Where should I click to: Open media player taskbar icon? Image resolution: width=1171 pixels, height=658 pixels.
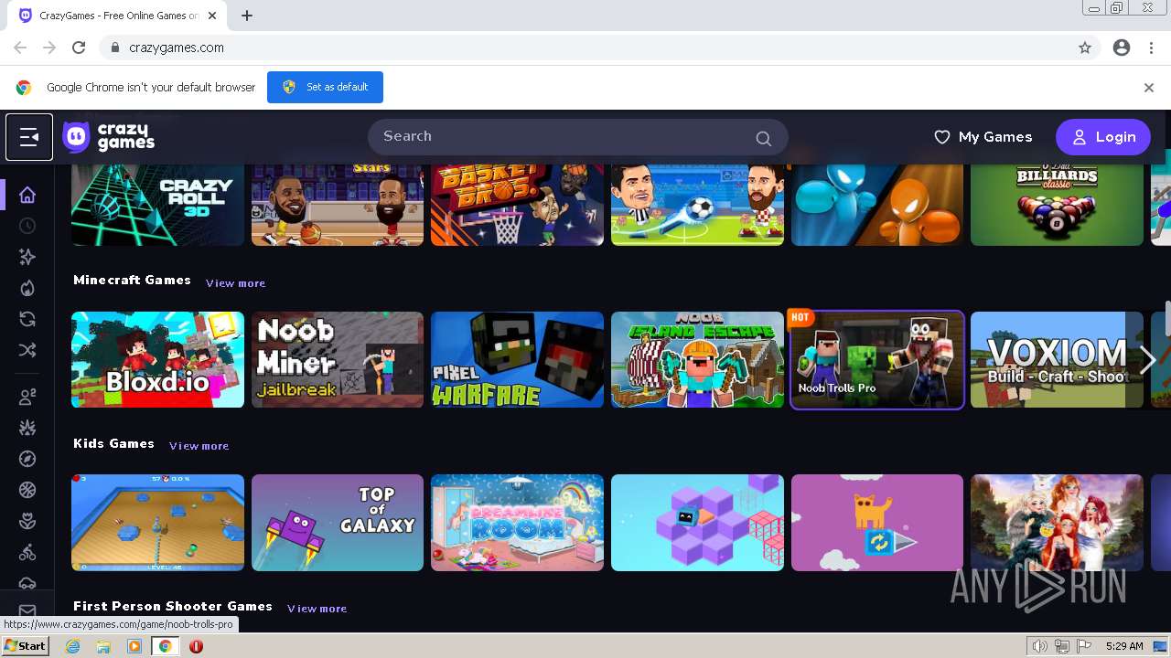(134, 646)
